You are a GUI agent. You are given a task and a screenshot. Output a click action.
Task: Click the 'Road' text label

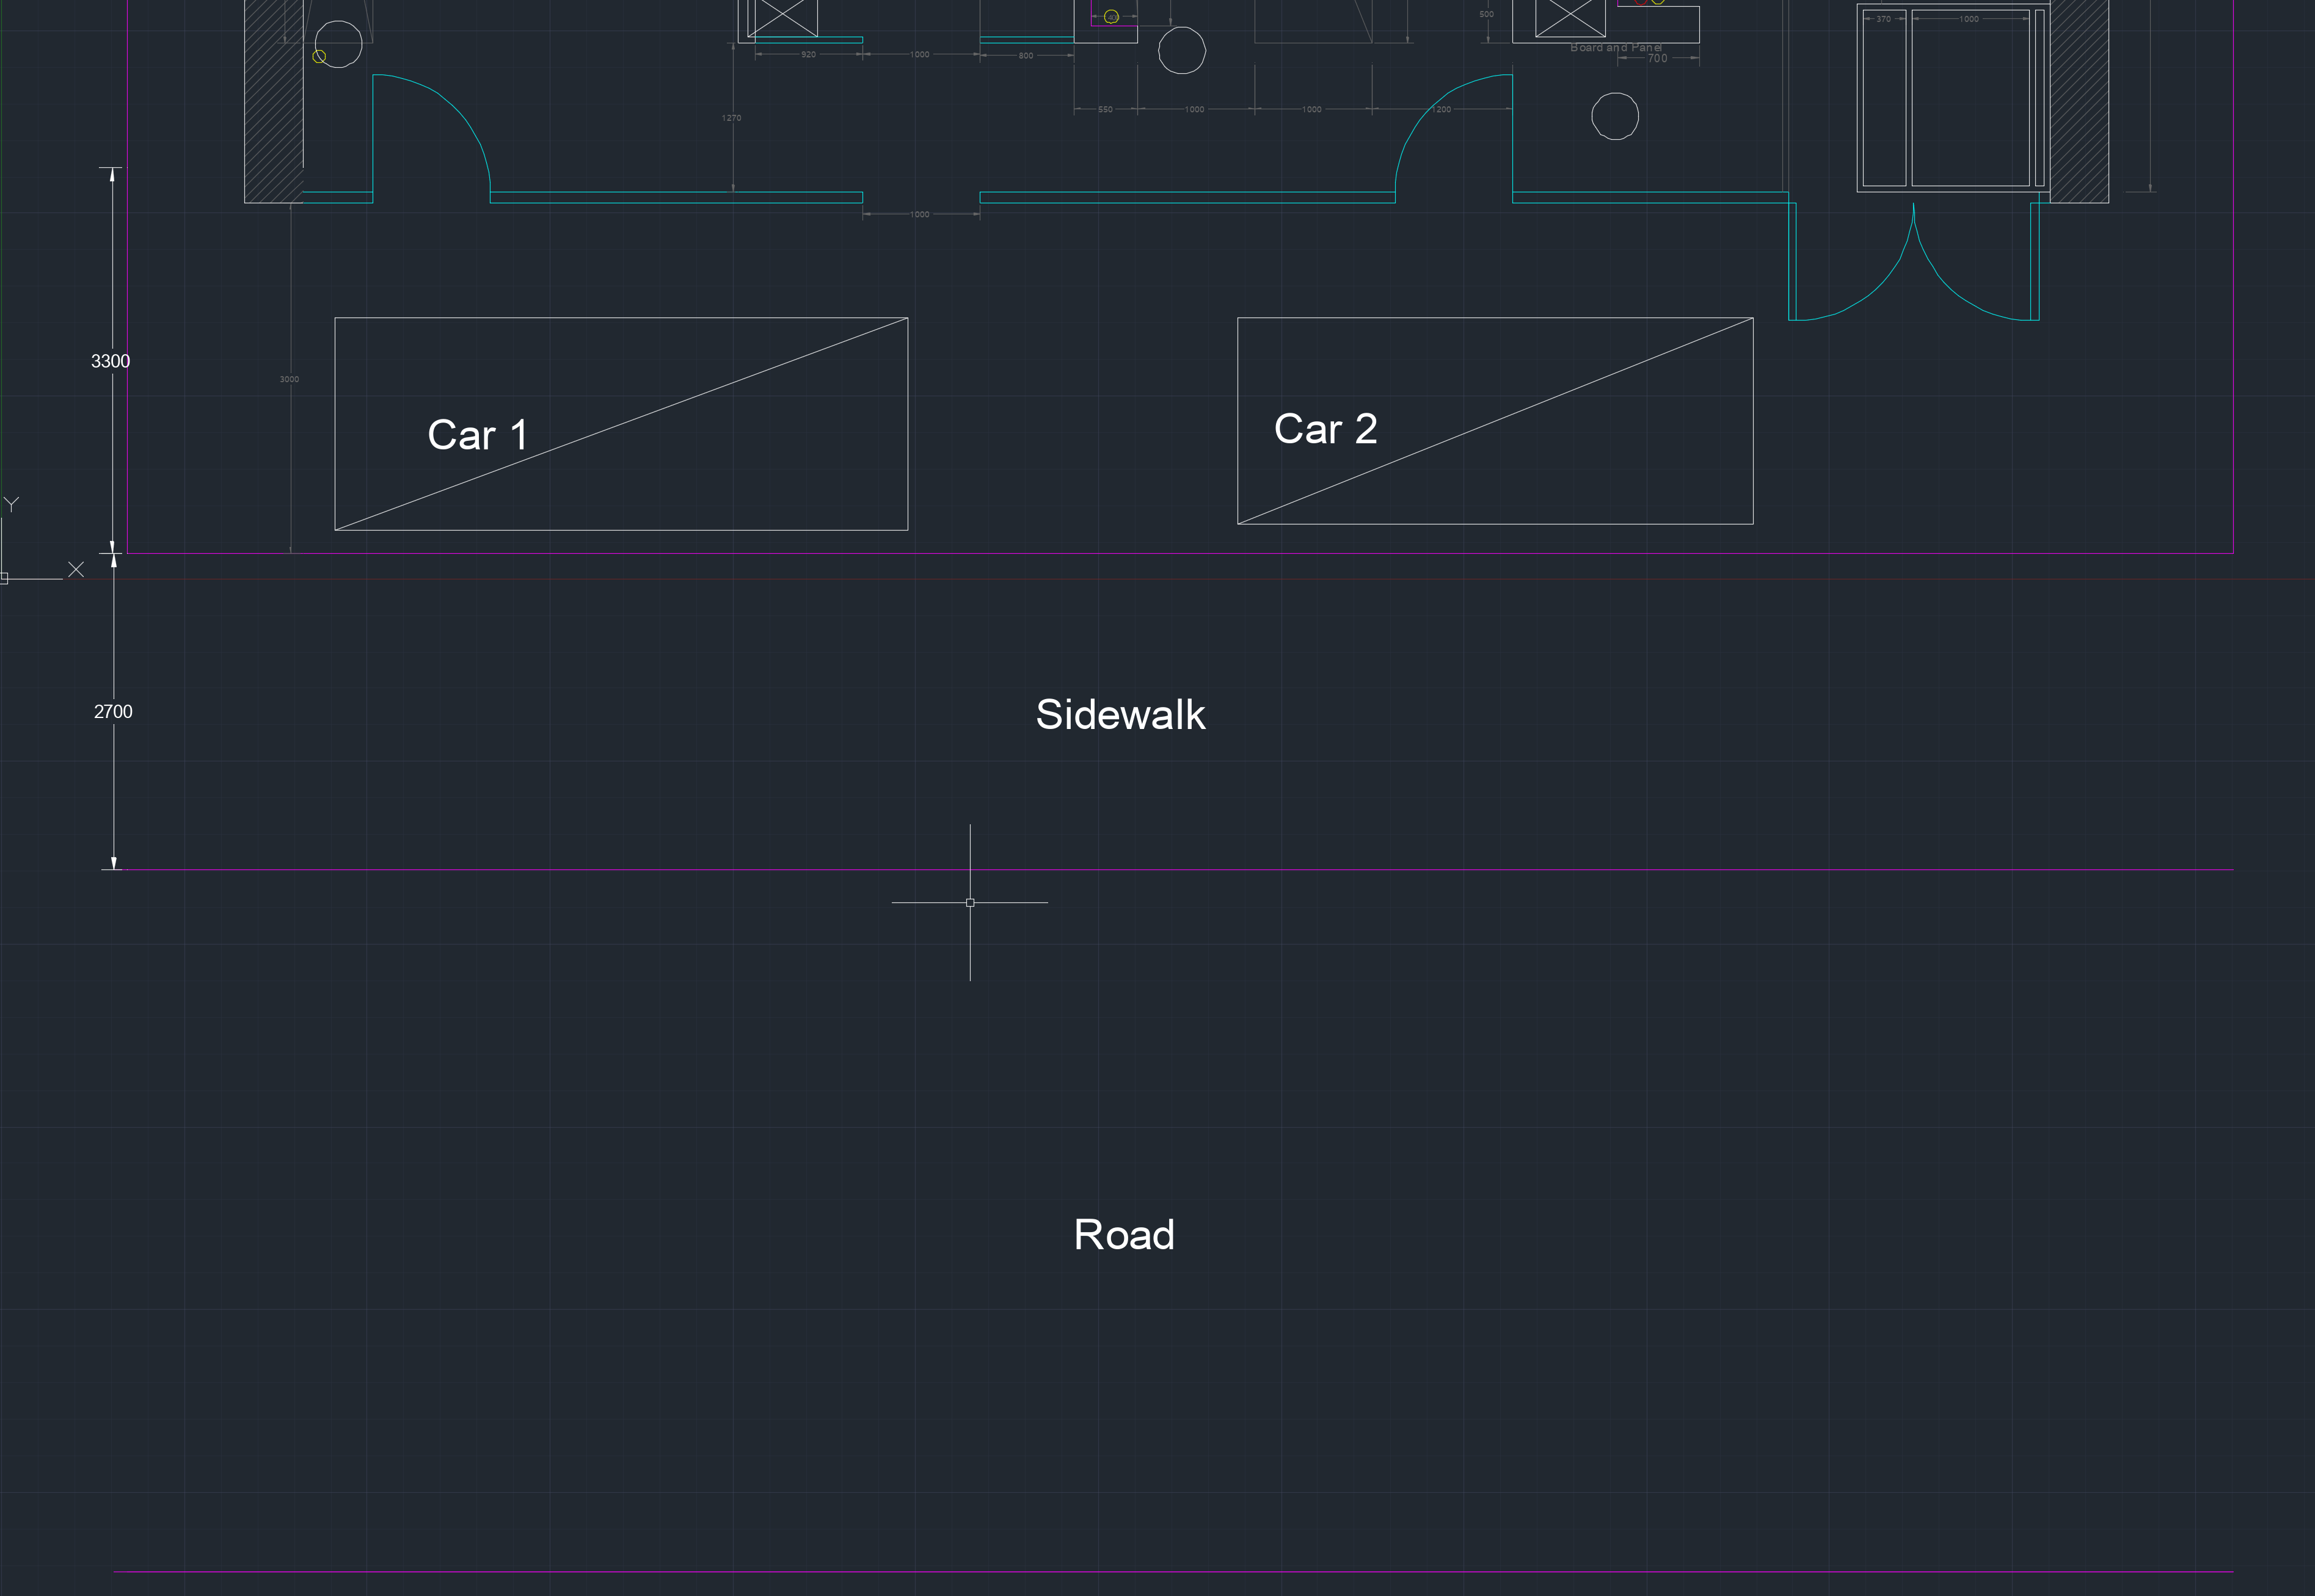tap(1123, 1235)
